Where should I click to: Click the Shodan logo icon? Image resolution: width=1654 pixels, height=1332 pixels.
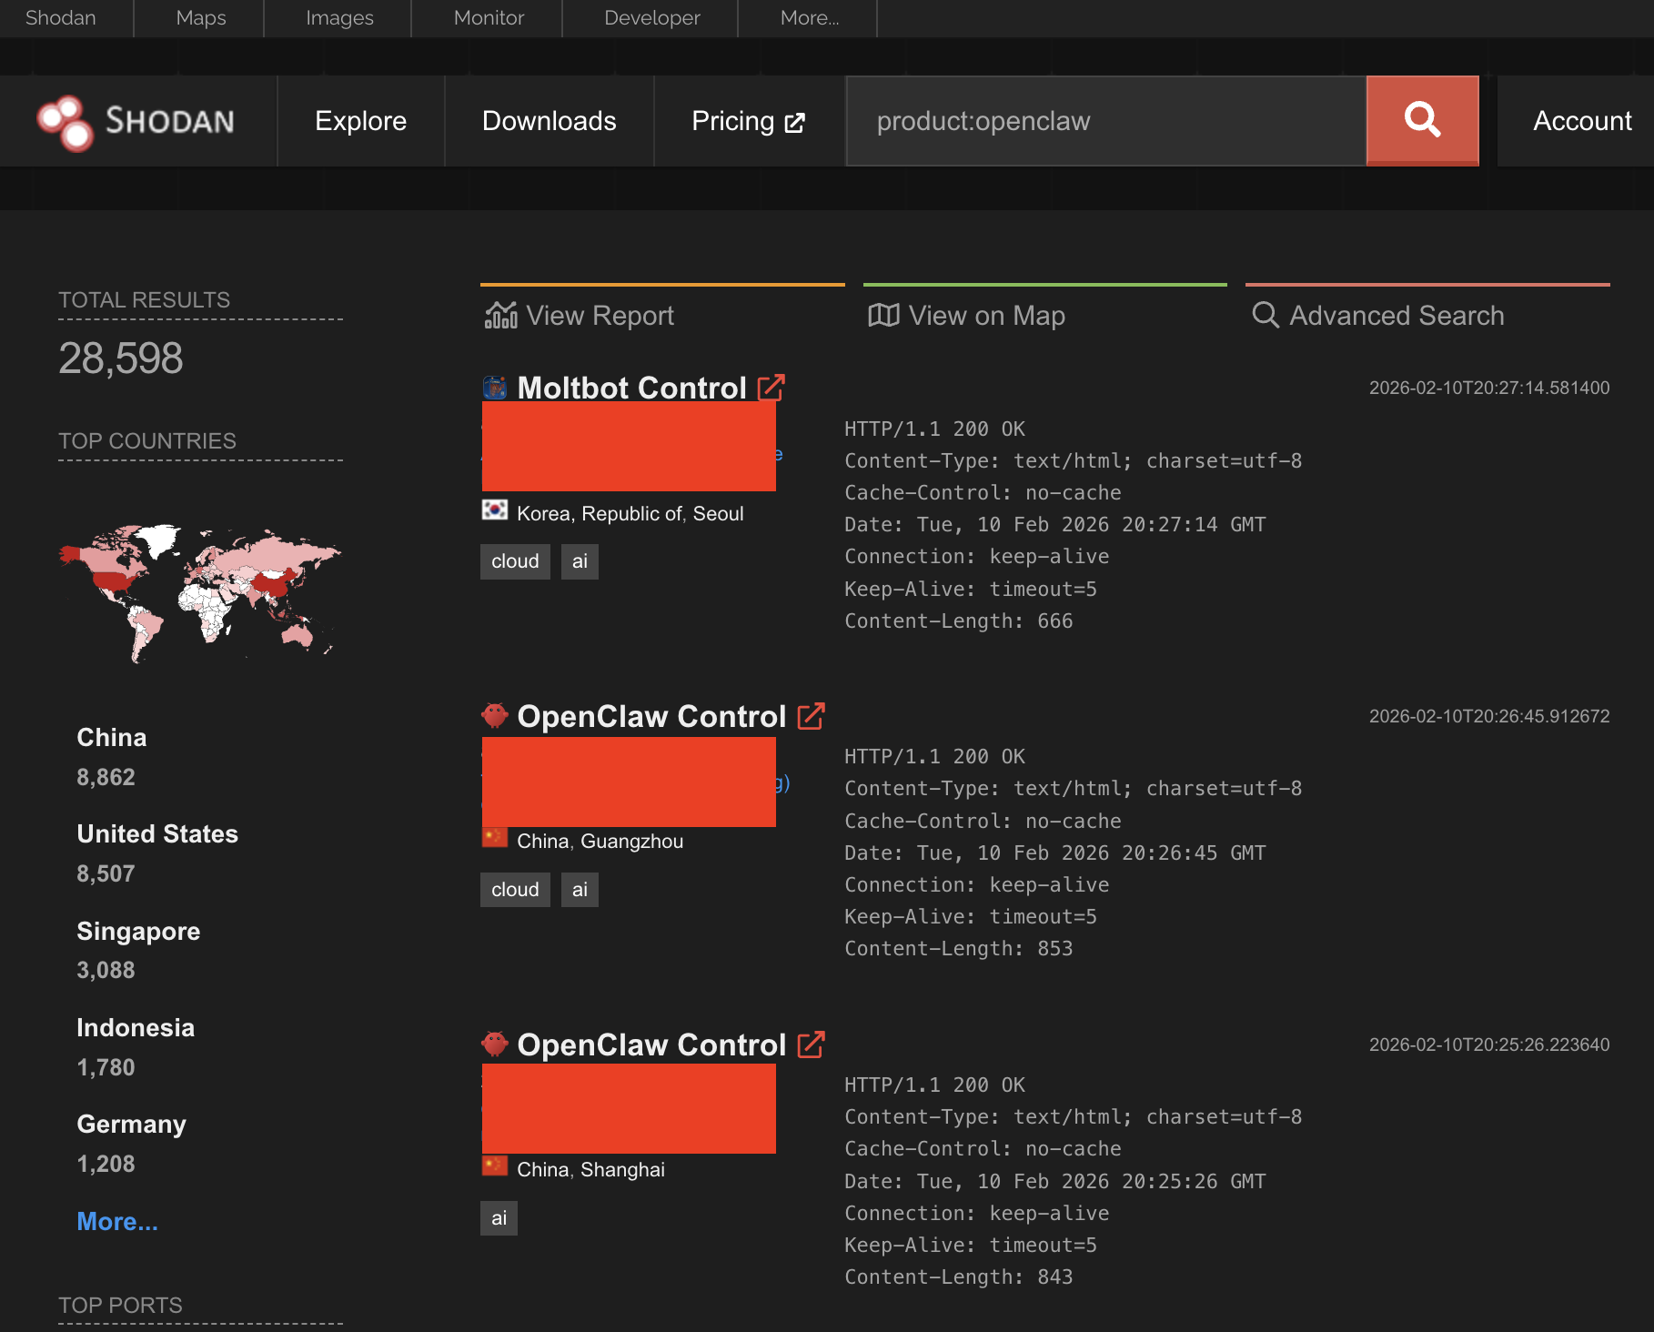(x=65, y=122)
